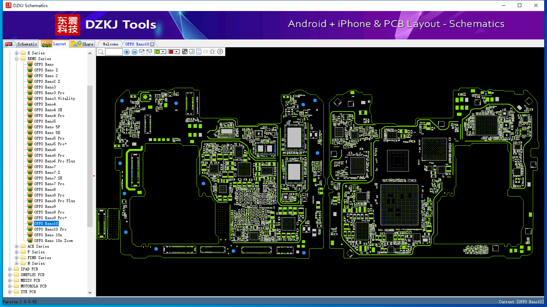
Task: Click the OPPO Reno 10x board icon
Action: [x=30, y=235]
